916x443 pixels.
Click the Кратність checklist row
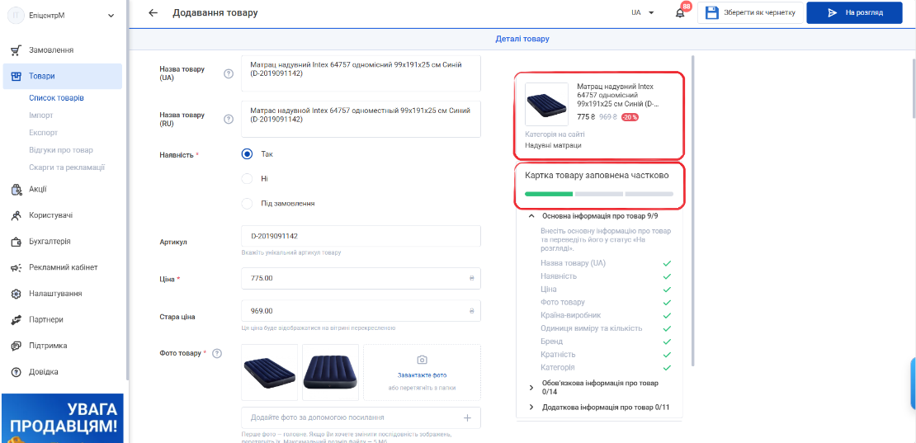point(606,354)
